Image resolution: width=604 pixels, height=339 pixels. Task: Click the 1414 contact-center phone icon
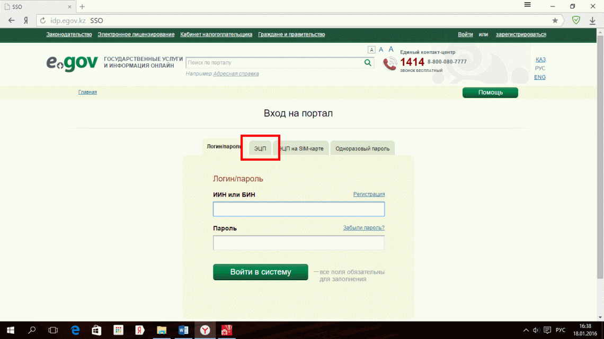pos(389,63)
